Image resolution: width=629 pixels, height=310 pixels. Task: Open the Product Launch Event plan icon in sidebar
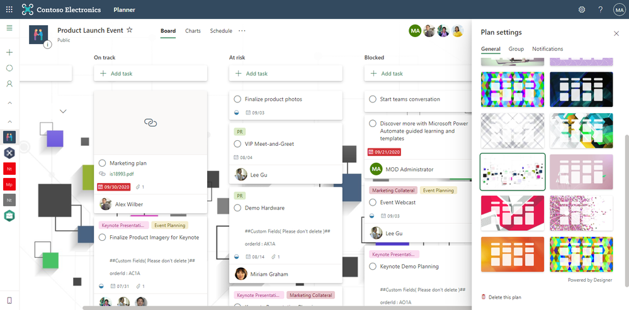(9, 136)
